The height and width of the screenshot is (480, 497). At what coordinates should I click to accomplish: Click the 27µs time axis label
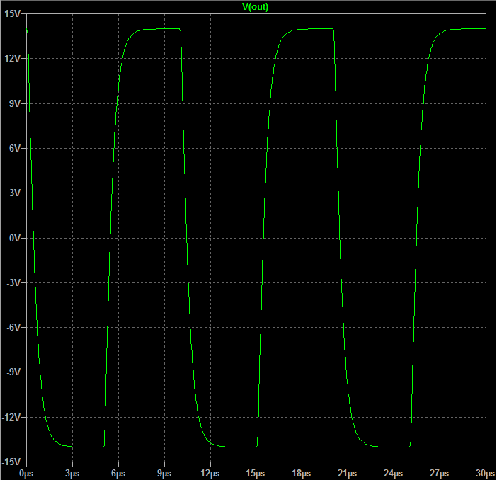pos(440,474)
